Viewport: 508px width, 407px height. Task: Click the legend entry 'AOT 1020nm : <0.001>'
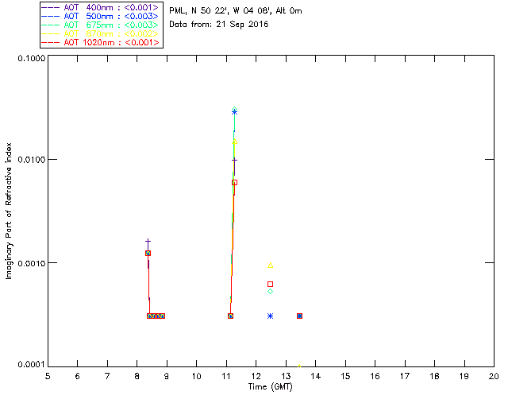[101, 42]
